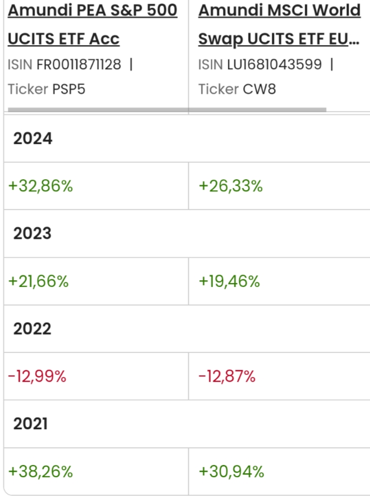
Task: Select the 2022 year row header
Action: (x=32, y=329)
